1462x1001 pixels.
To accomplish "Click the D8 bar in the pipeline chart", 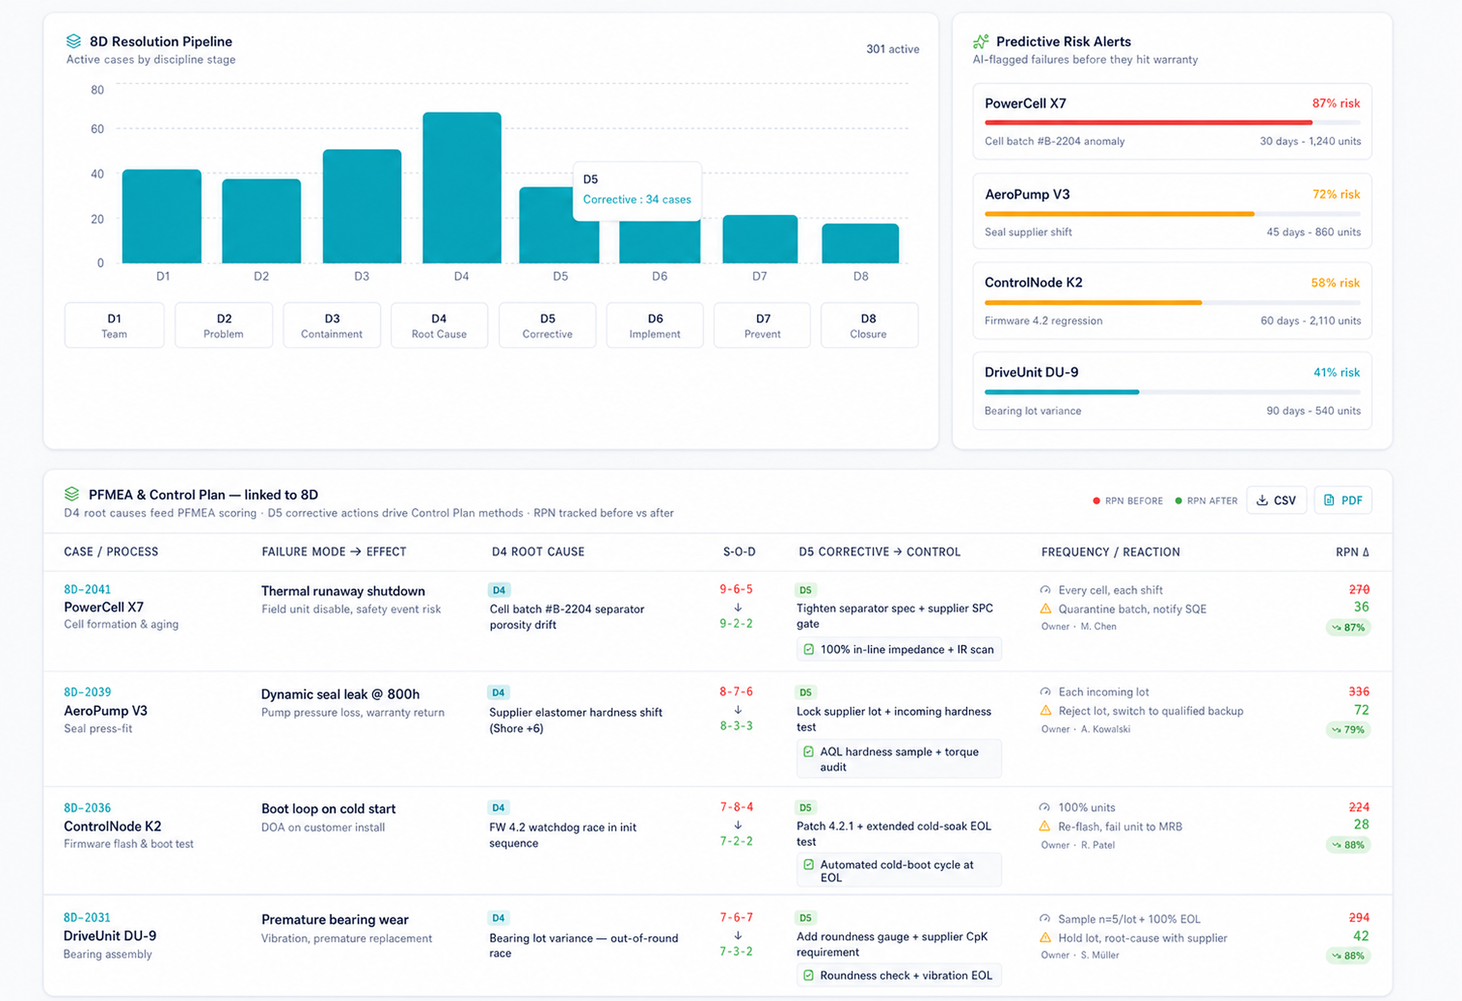I will (x=860, y=243).
